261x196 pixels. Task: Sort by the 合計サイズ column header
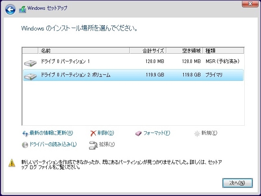point(148,50)
